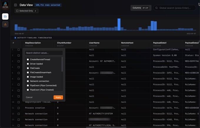Click the tallest bar in the activity timeline
The height and width of the screenshot is (128, 200).
119,25
